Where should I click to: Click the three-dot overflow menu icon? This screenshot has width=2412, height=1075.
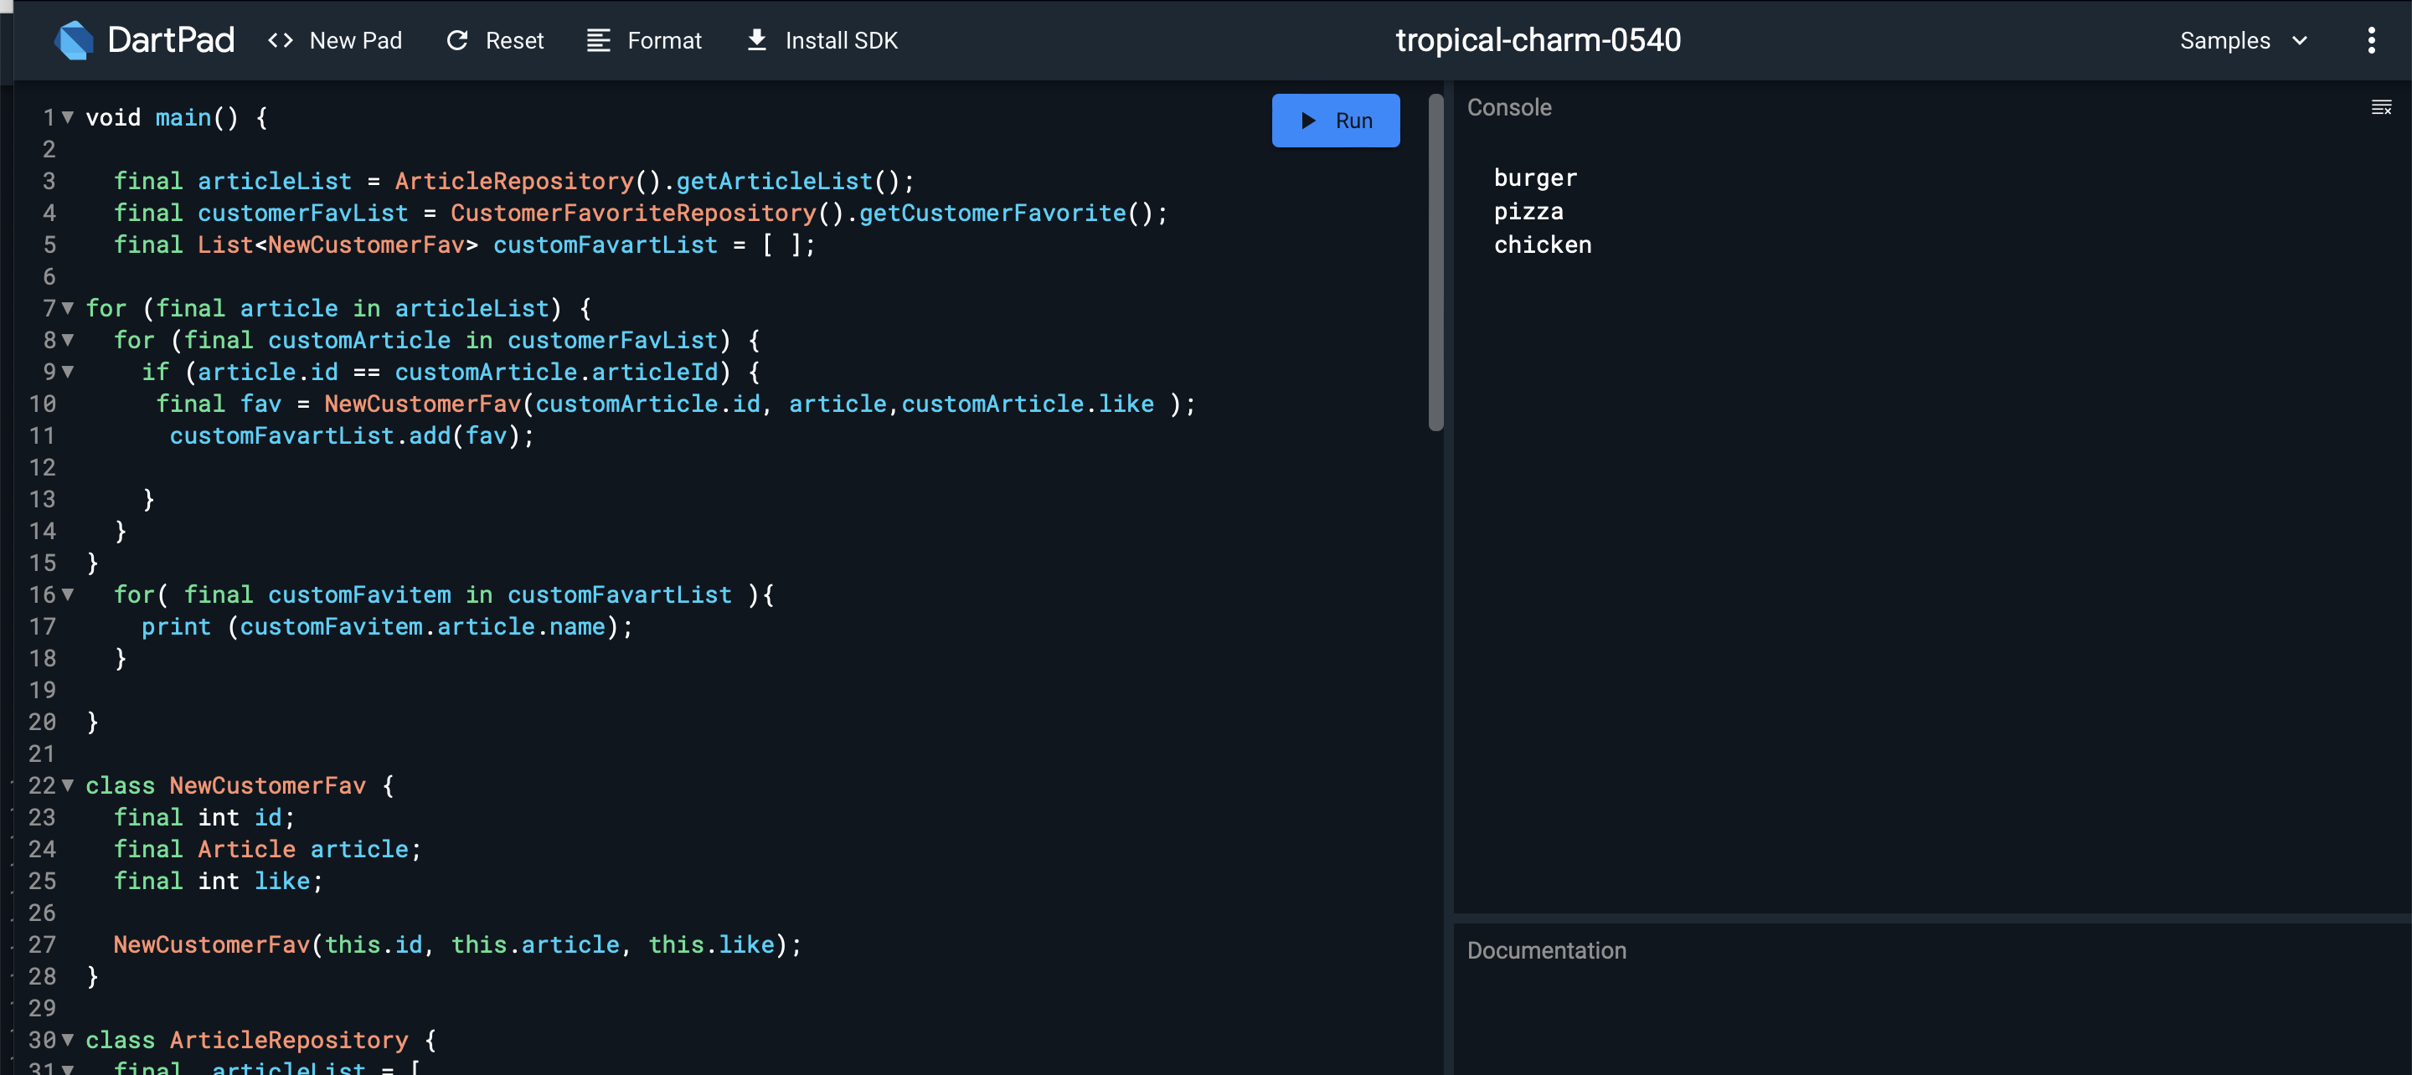(x=2372, y=40)
